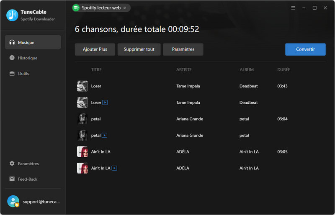Click the first Ain't In LA cover thumbnail

pos(82,152)
